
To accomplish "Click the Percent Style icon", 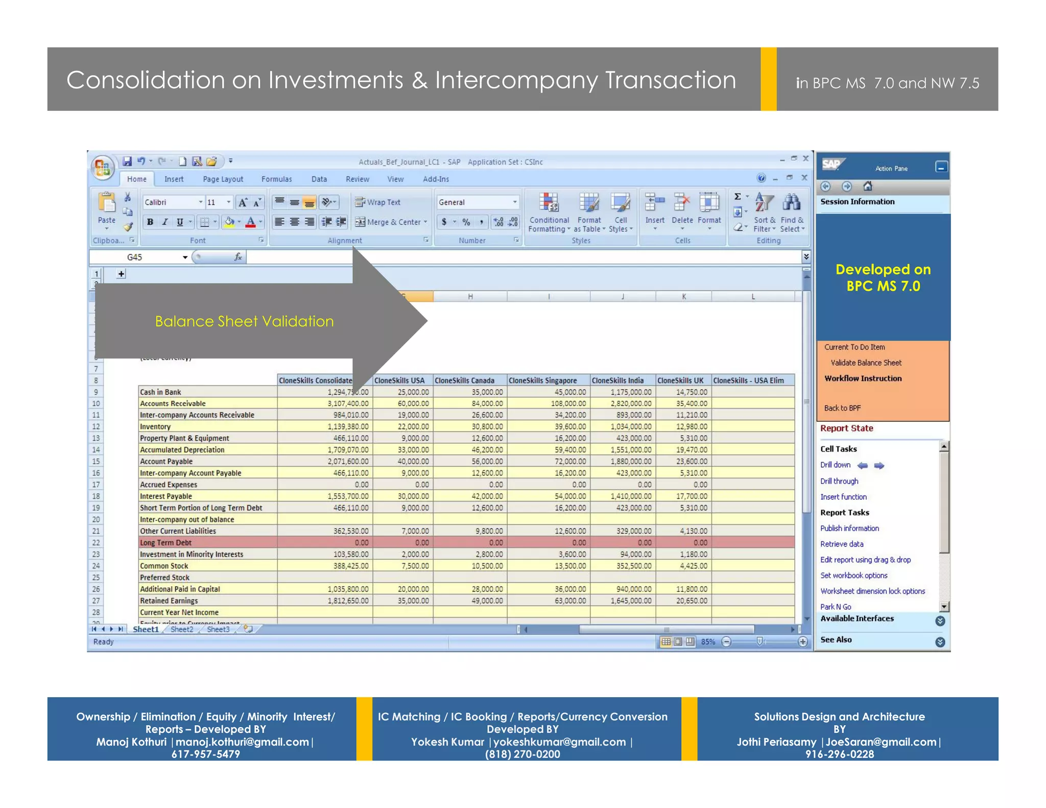I will [466, 222].
